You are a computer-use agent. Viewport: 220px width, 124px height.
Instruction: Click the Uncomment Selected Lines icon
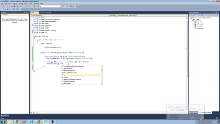[x=19, y=9]
